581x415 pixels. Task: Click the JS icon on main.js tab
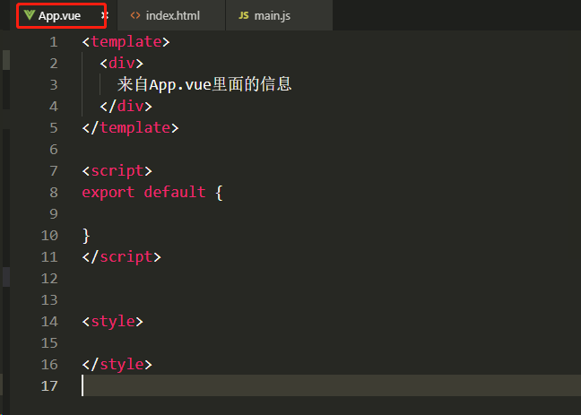click(244, 15)
